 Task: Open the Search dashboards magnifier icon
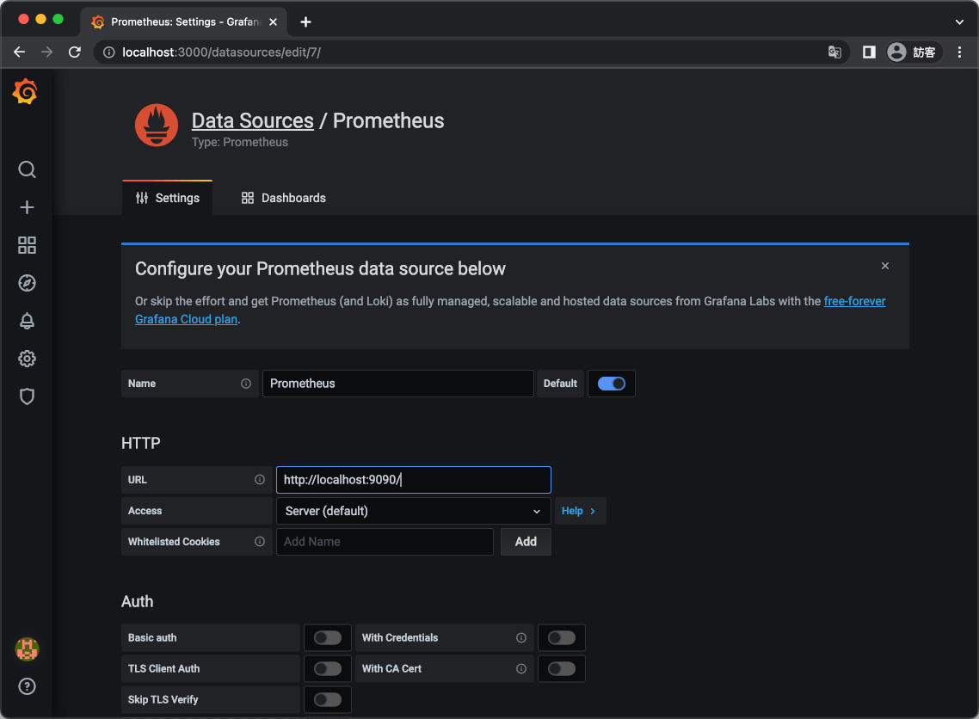coord(27,169)
